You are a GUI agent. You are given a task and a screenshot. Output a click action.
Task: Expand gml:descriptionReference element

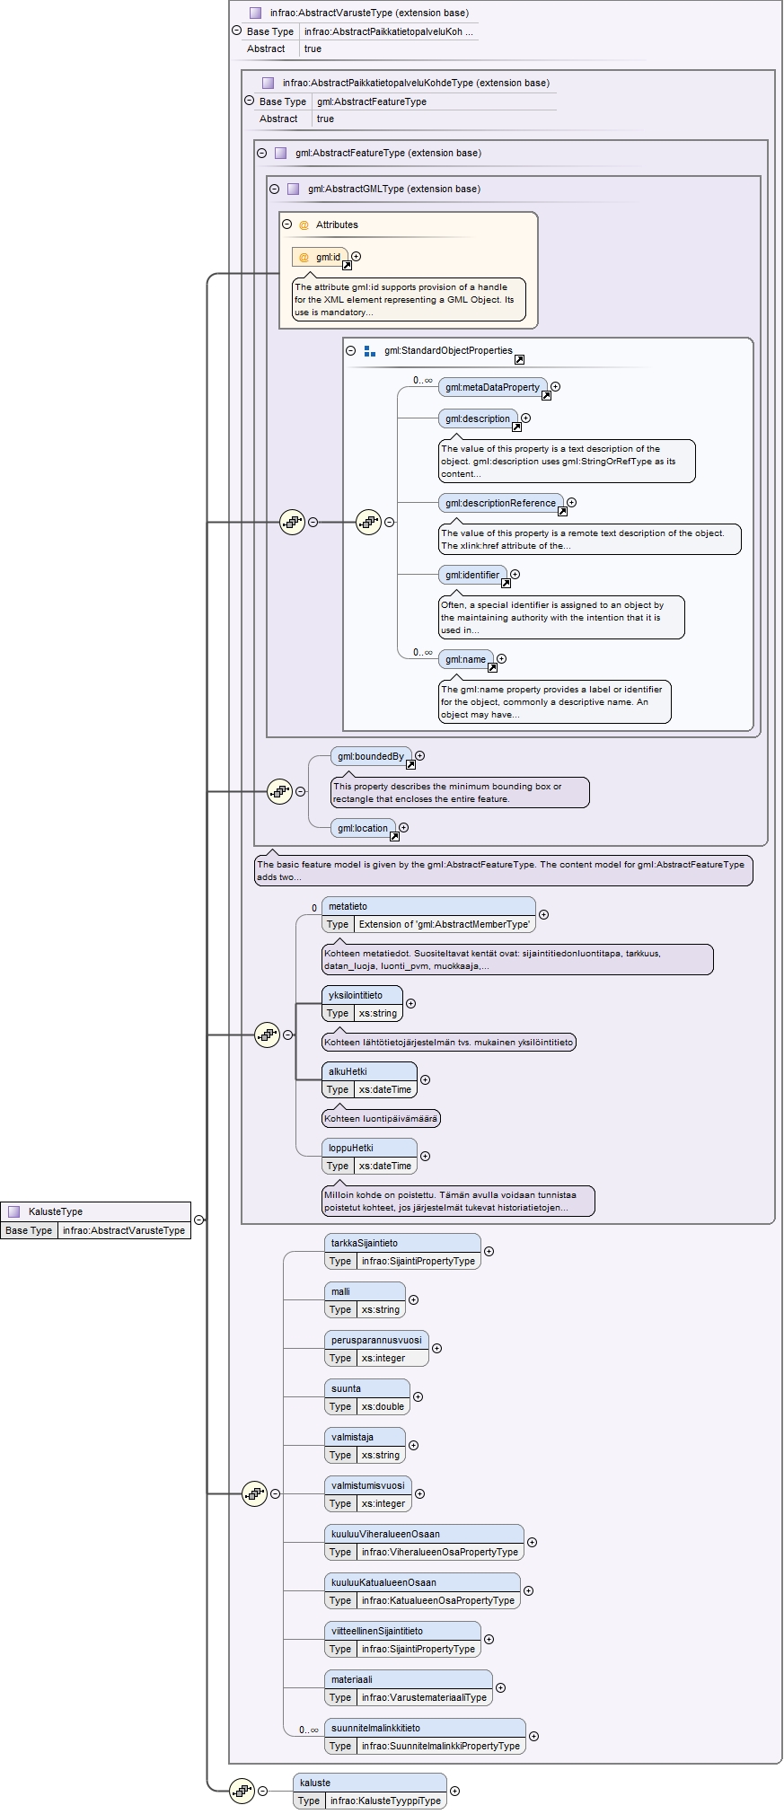572,503
